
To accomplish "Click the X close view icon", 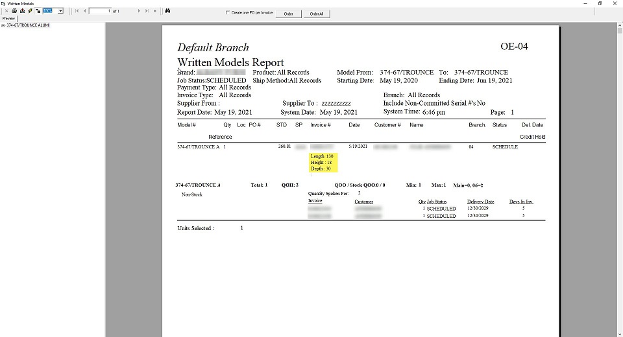I will coord(6,12).
